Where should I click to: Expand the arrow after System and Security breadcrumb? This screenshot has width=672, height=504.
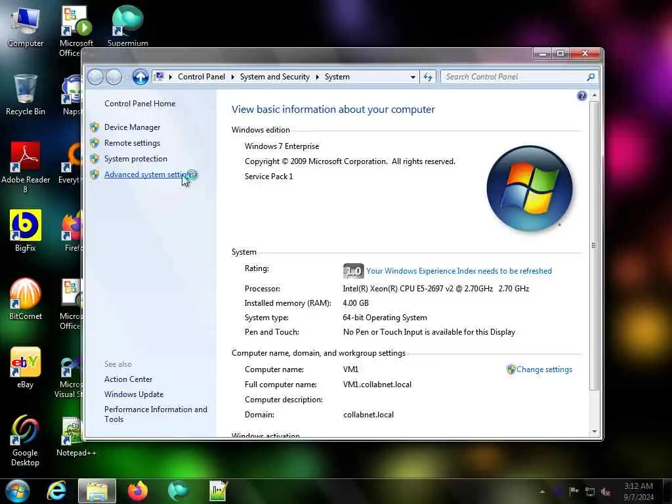(317, 77)
